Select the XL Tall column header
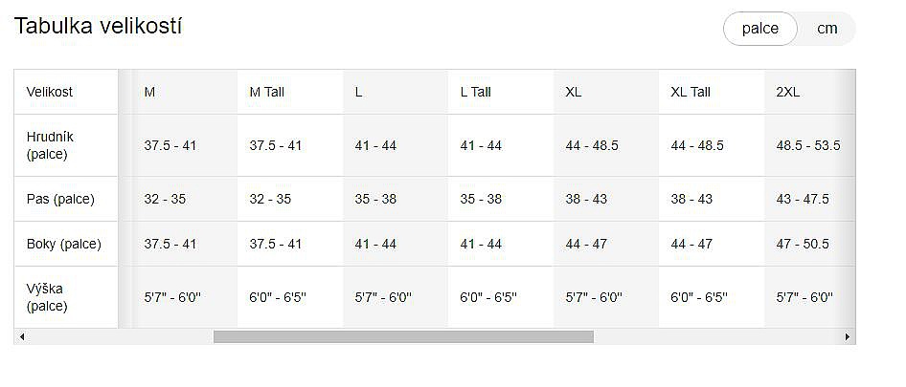Screen dimensions: 906x387 point(691,93)
